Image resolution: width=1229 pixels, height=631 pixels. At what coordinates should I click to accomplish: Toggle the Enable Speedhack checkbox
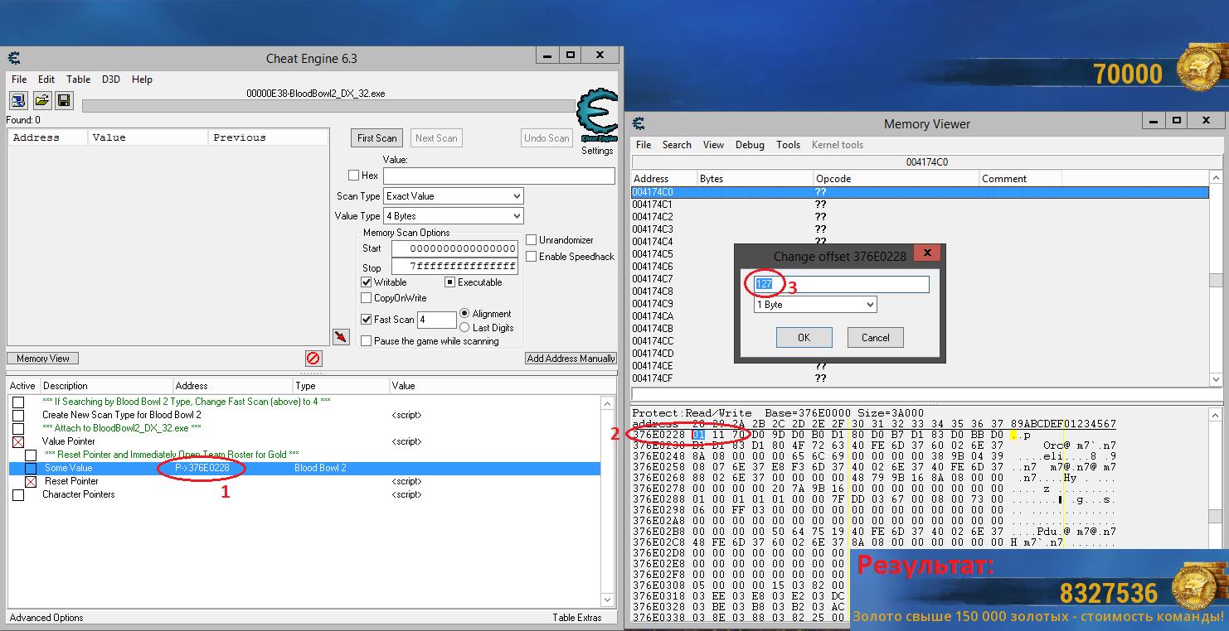click(x=532, y=257)
